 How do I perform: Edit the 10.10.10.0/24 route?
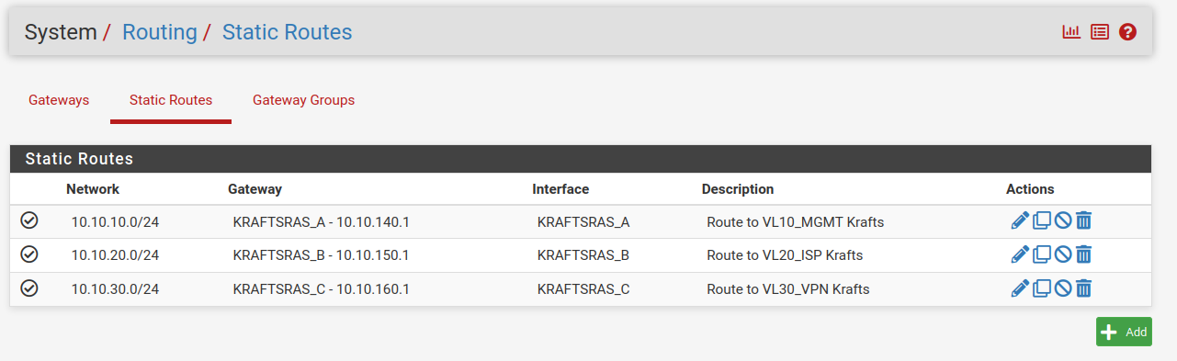click(x=1020, y=220)
